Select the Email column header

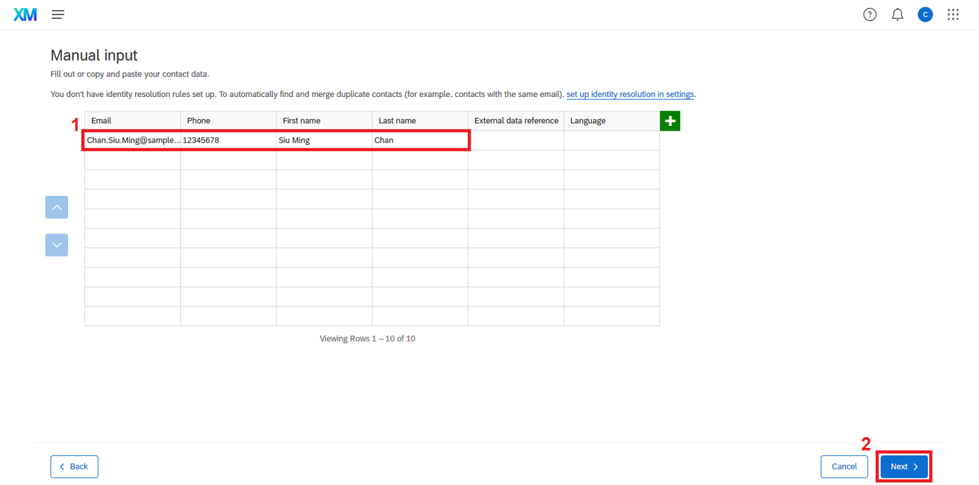point(132,121)
